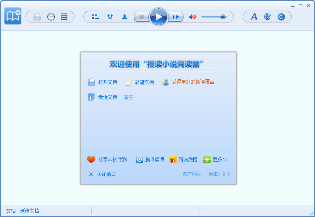Open the skin palette icon

pyautogui.click(x=268, y=17)
